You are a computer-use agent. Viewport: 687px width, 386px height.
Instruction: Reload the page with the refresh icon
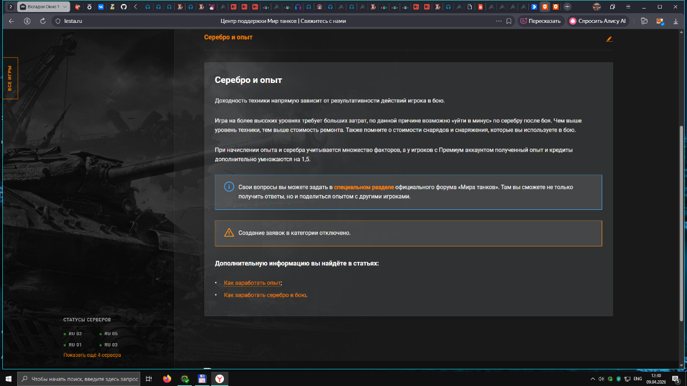(x=43, y=21)
